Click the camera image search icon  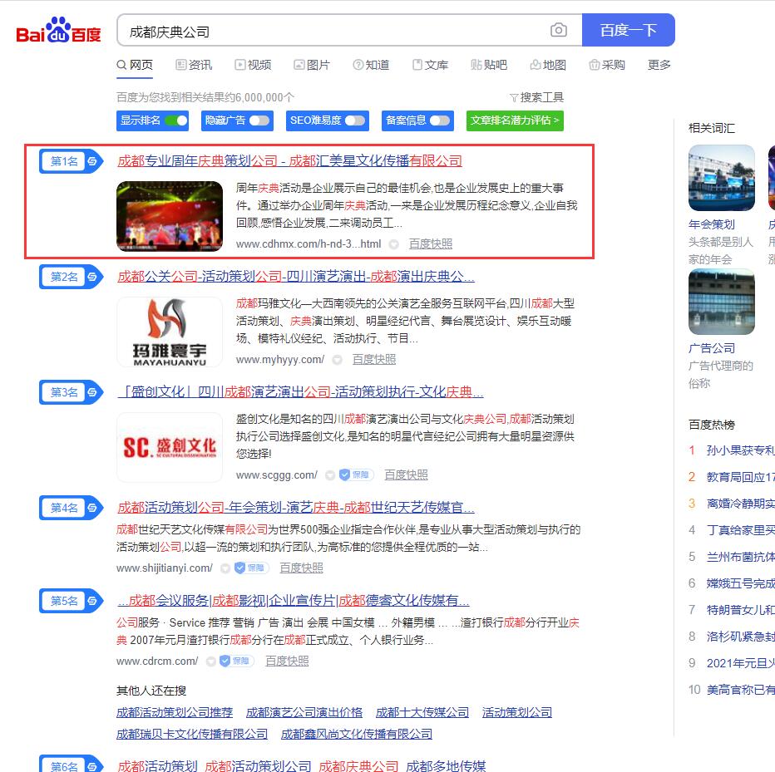click(559, 31)
